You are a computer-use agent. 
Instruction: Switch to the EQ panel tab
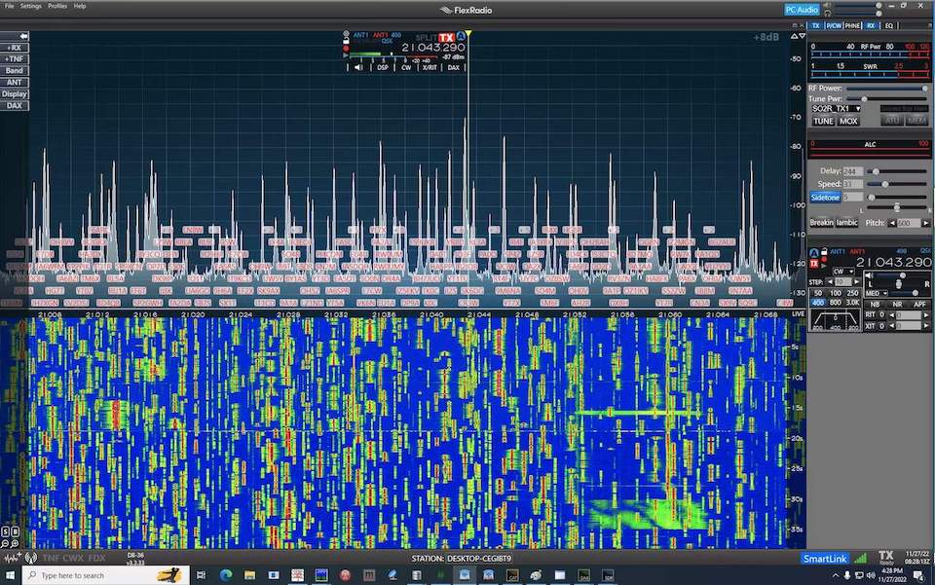click(889, 25)
